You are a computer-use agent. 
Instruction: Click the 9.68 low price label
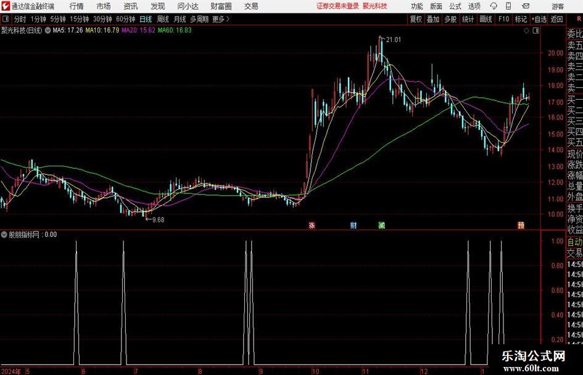(158, 220)
